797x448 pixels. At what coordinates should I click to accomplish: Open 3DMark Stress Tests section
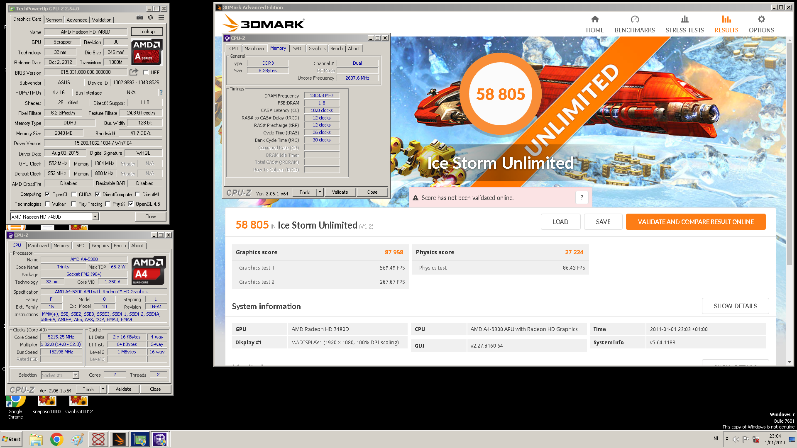point(685,24)
